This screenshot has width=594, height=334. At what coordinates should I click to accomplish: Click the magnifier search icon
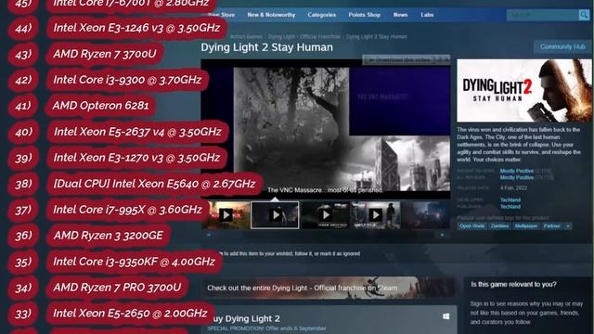tap(584, 15)
